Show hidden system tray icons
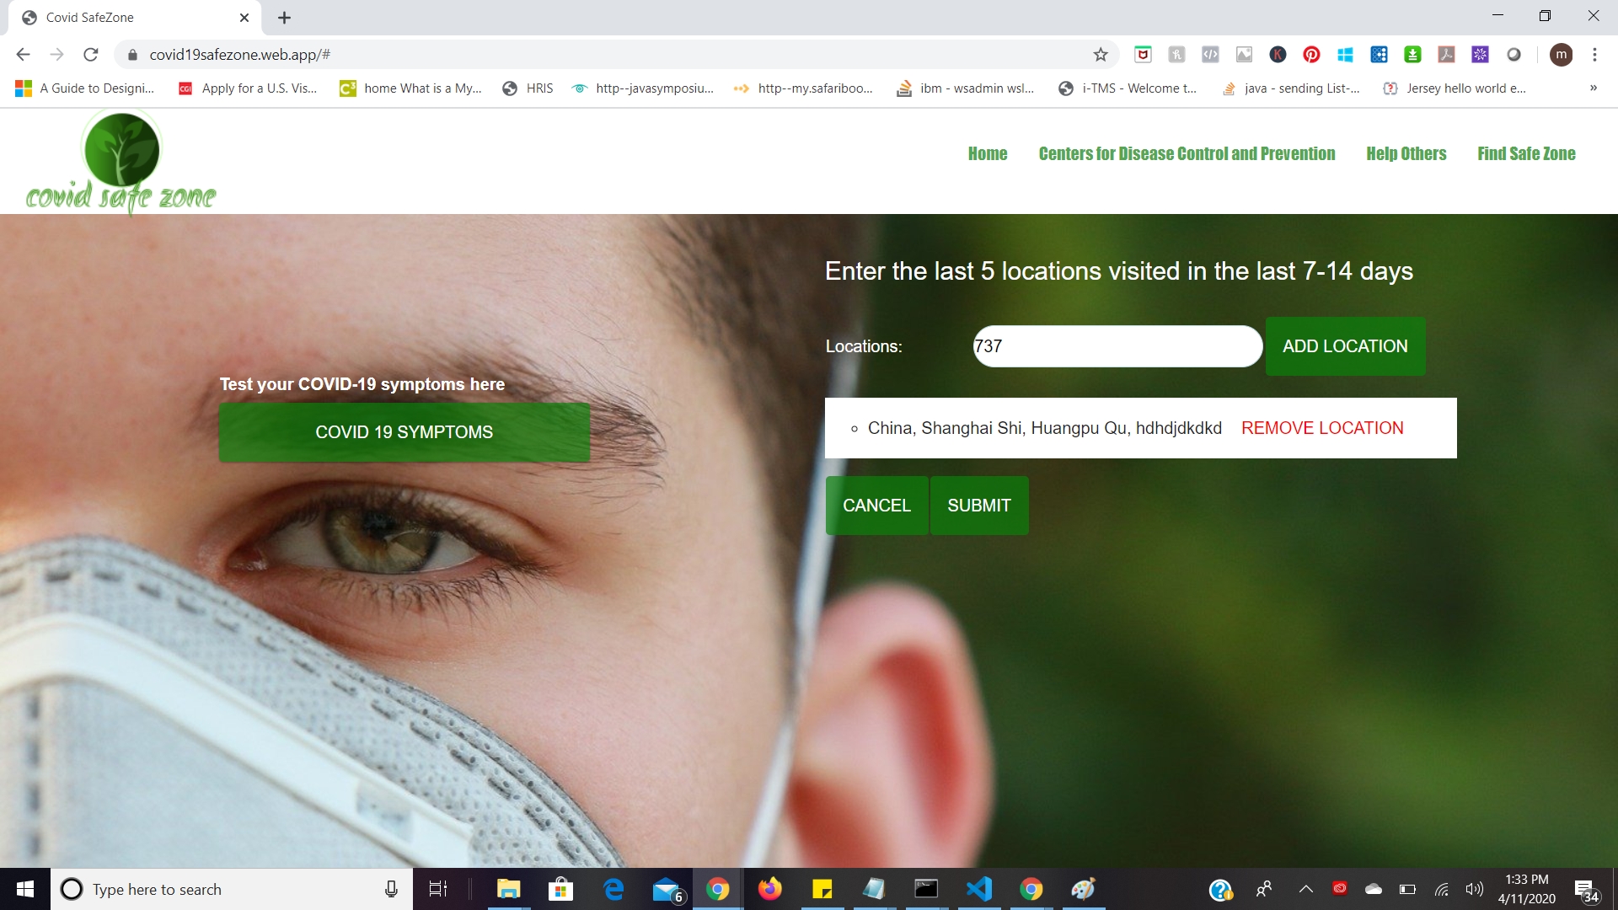The width and height of the screenshot is (1618, 910). tap(1305, 889)
